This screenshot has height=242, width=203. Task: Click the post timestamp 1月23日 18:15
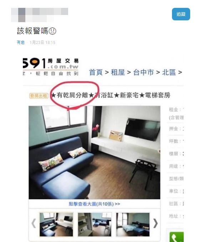point(42,42)
